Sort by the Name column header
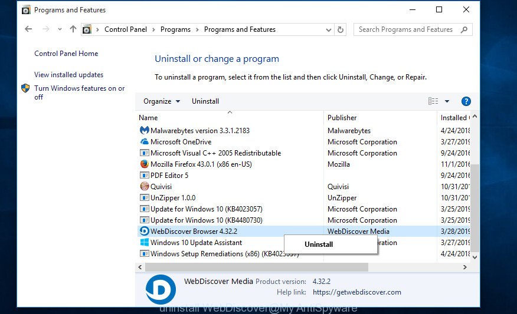 click(x=230, y=117)
